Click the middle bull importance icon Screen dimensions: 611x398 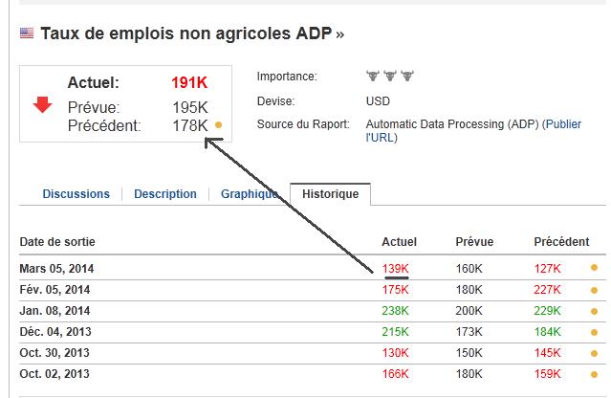point(390,76)
